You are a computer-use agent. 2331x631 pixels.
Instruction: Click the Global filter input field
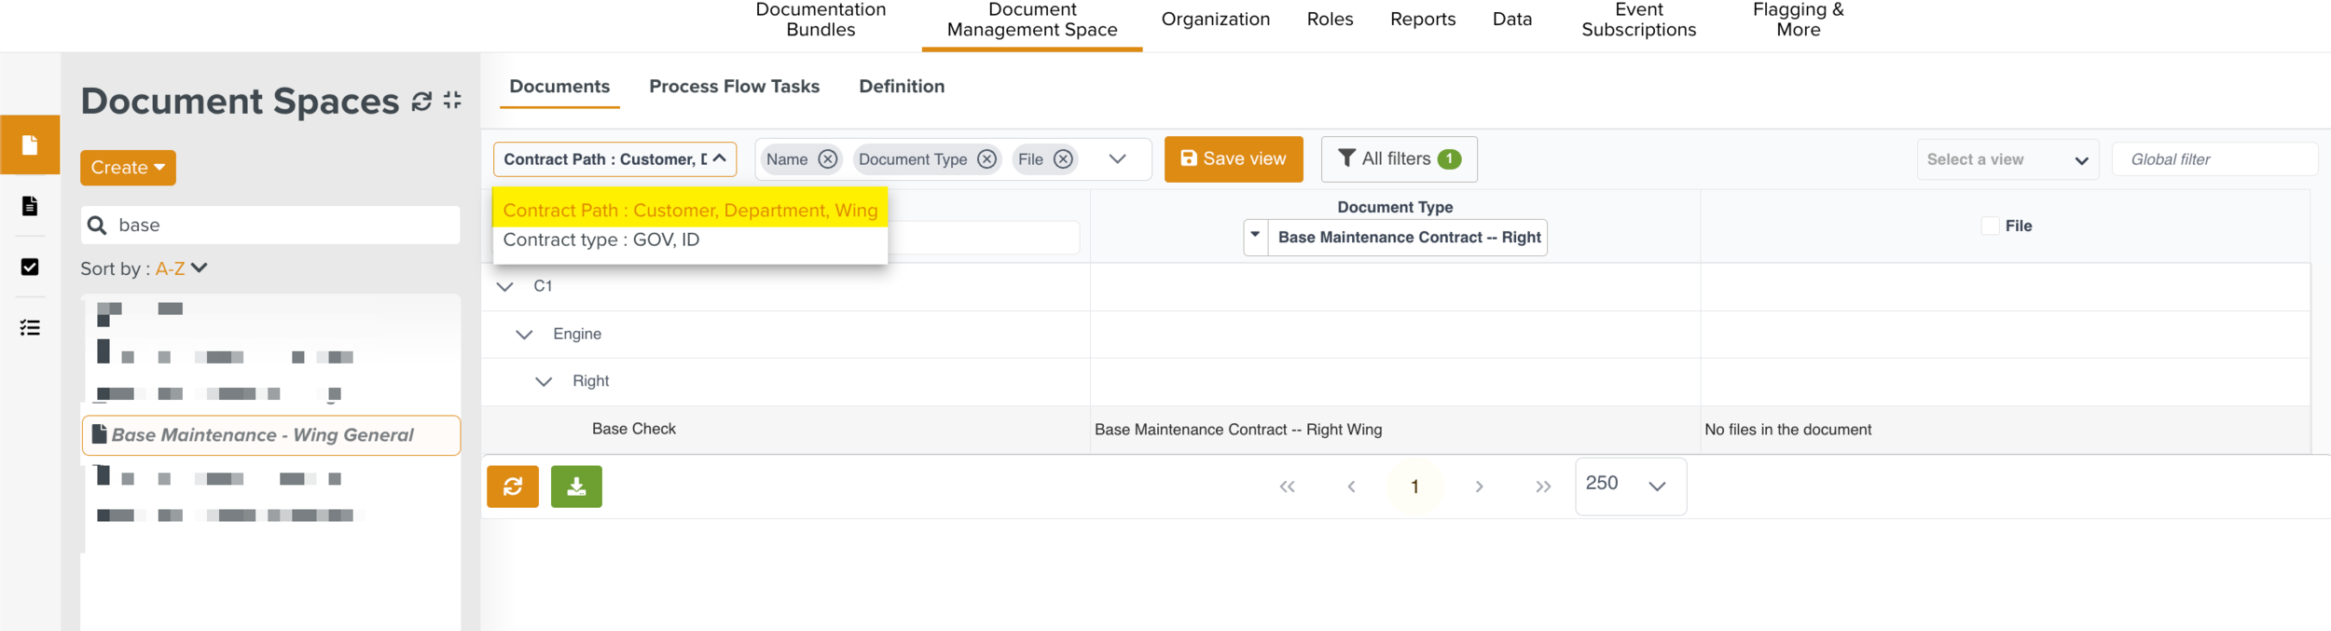pos(2214,159)
